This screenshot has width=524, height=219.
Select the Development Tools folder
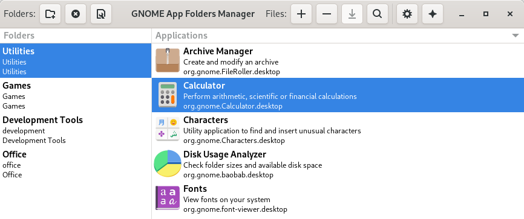click(x=76, y=129)
